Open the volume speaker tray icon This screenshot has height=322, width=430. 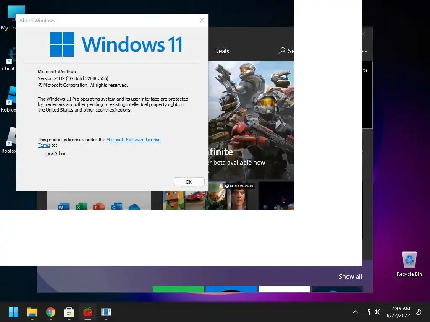point(377,312)
